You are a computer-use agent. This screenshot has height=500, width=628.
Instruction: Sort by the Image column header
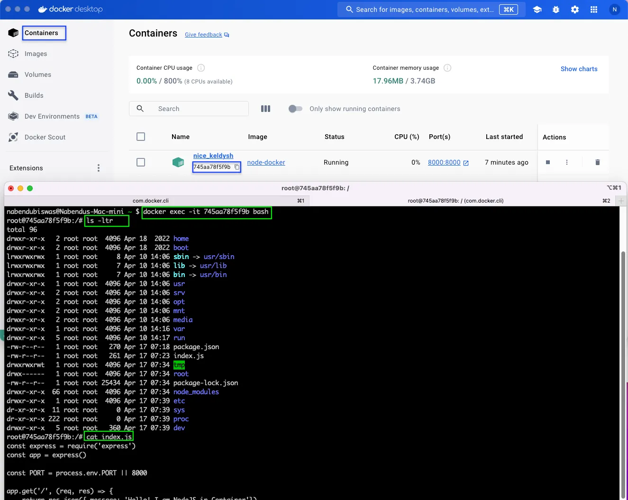pyautogui.click(x=257, y=137)
